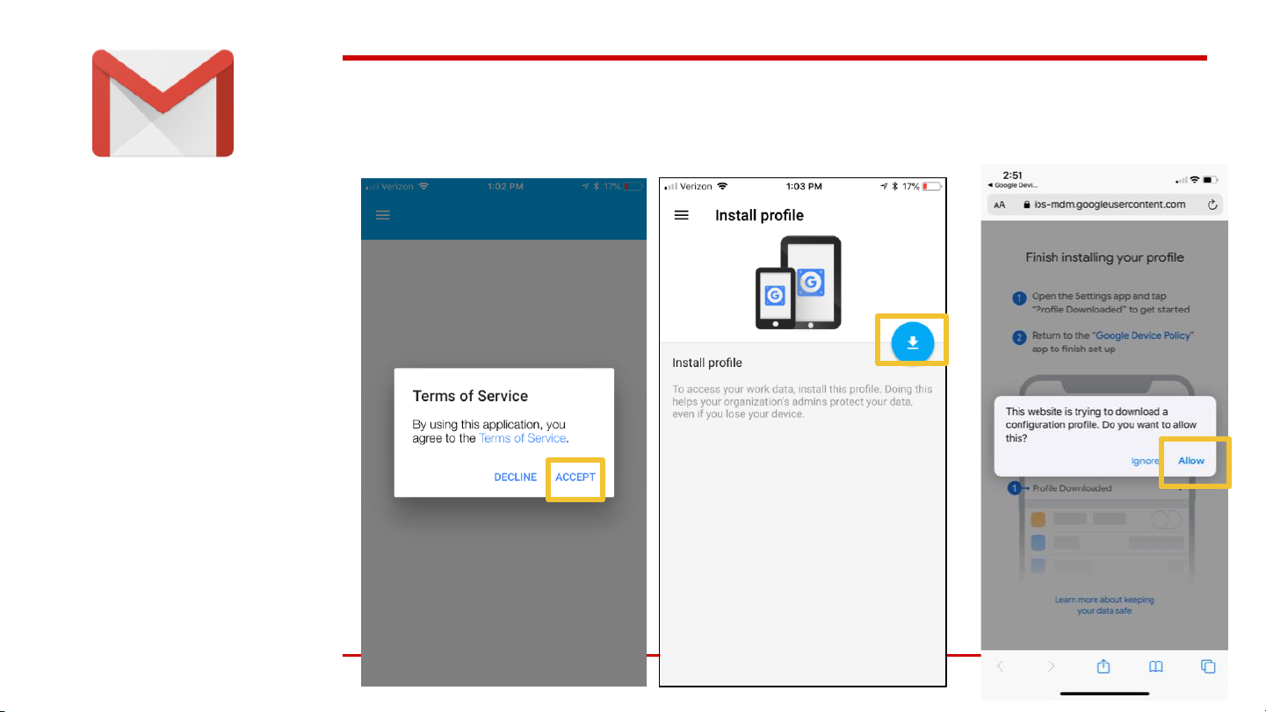The image size is (1266, 712).
Task: Tap the Safari share icon
Action: pos(1103,666)
